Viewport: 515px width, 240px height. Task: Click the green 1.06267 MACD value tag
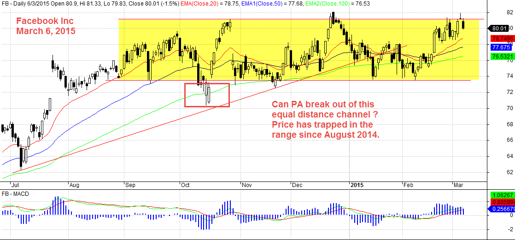(502, 195)
